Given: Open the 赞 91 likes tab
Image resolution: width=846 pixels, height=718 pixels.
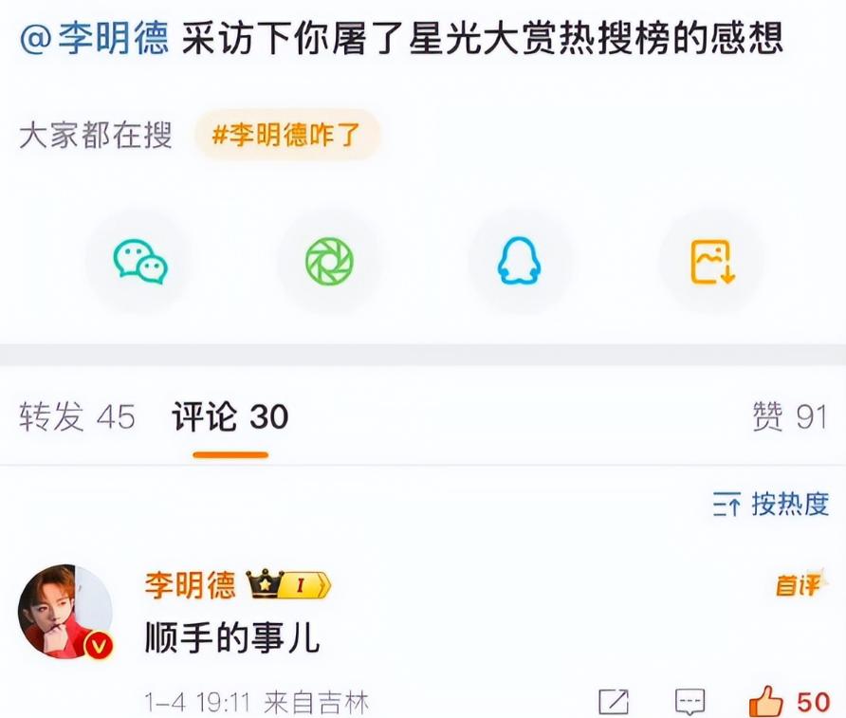Looking at the screenshot, I should (790, 416).
